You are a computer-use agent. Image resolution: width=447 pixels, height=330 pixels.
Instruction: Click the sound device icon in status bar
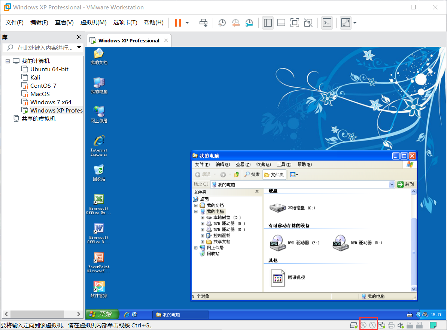coord(400,325)
